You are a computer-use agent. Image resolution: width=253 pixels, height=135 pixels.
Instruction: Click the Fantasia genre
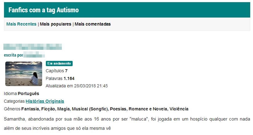tap(30, 109)
